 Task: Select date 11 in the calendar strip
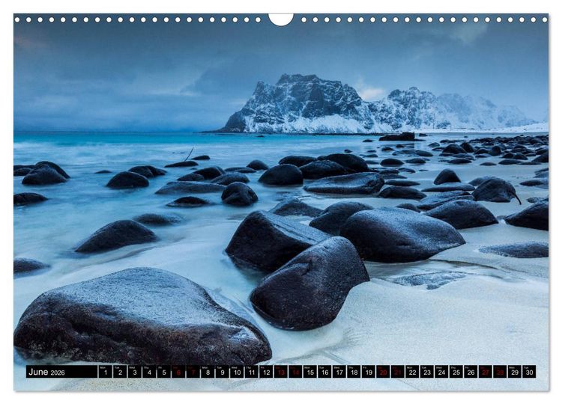coord(252,371)
